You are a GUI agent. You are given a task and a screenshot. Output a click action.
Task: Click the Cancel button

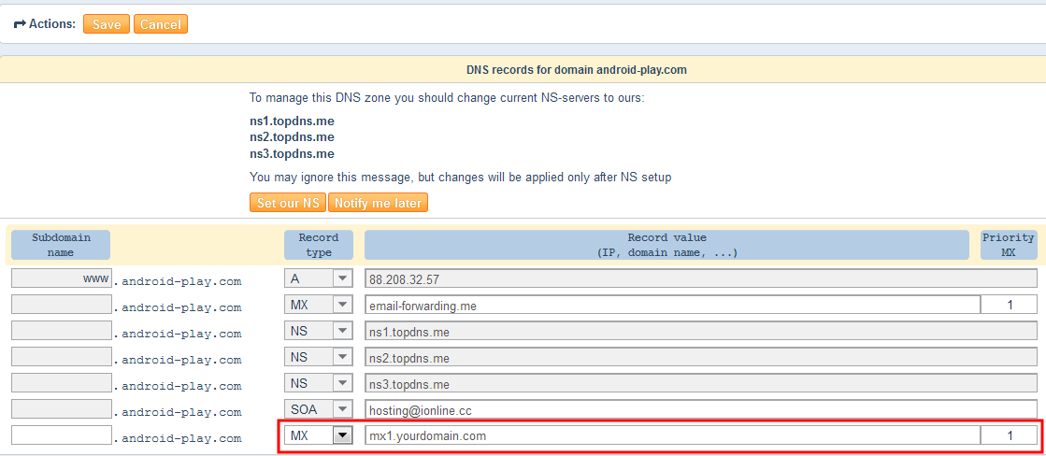[161, 24]
